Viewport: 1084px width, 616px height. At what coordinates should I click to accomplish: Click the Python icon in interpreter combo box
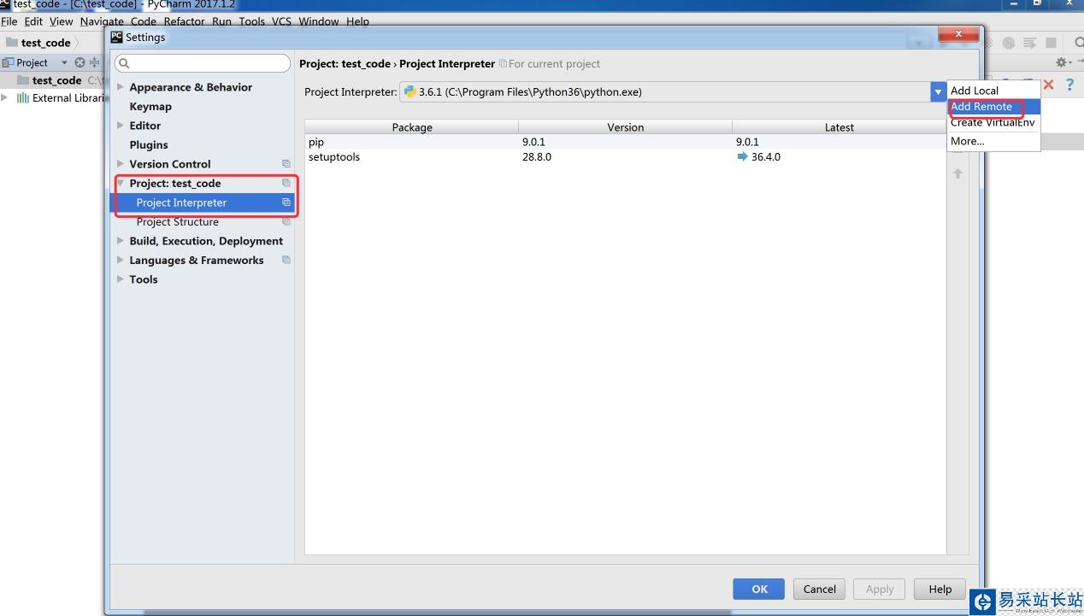pos(410,91)
